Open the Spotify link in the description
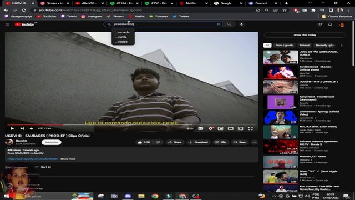This screenshot has width=355, height=200. 33,159
